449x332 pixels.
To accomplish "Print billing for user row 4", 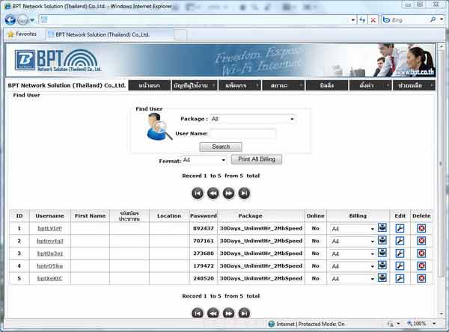I will click(x=382, y=265).
